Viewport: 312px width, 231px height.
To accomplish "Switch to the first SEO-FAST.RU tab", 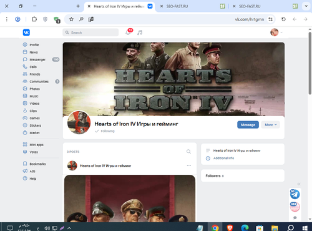I will [x=192, y=6].
